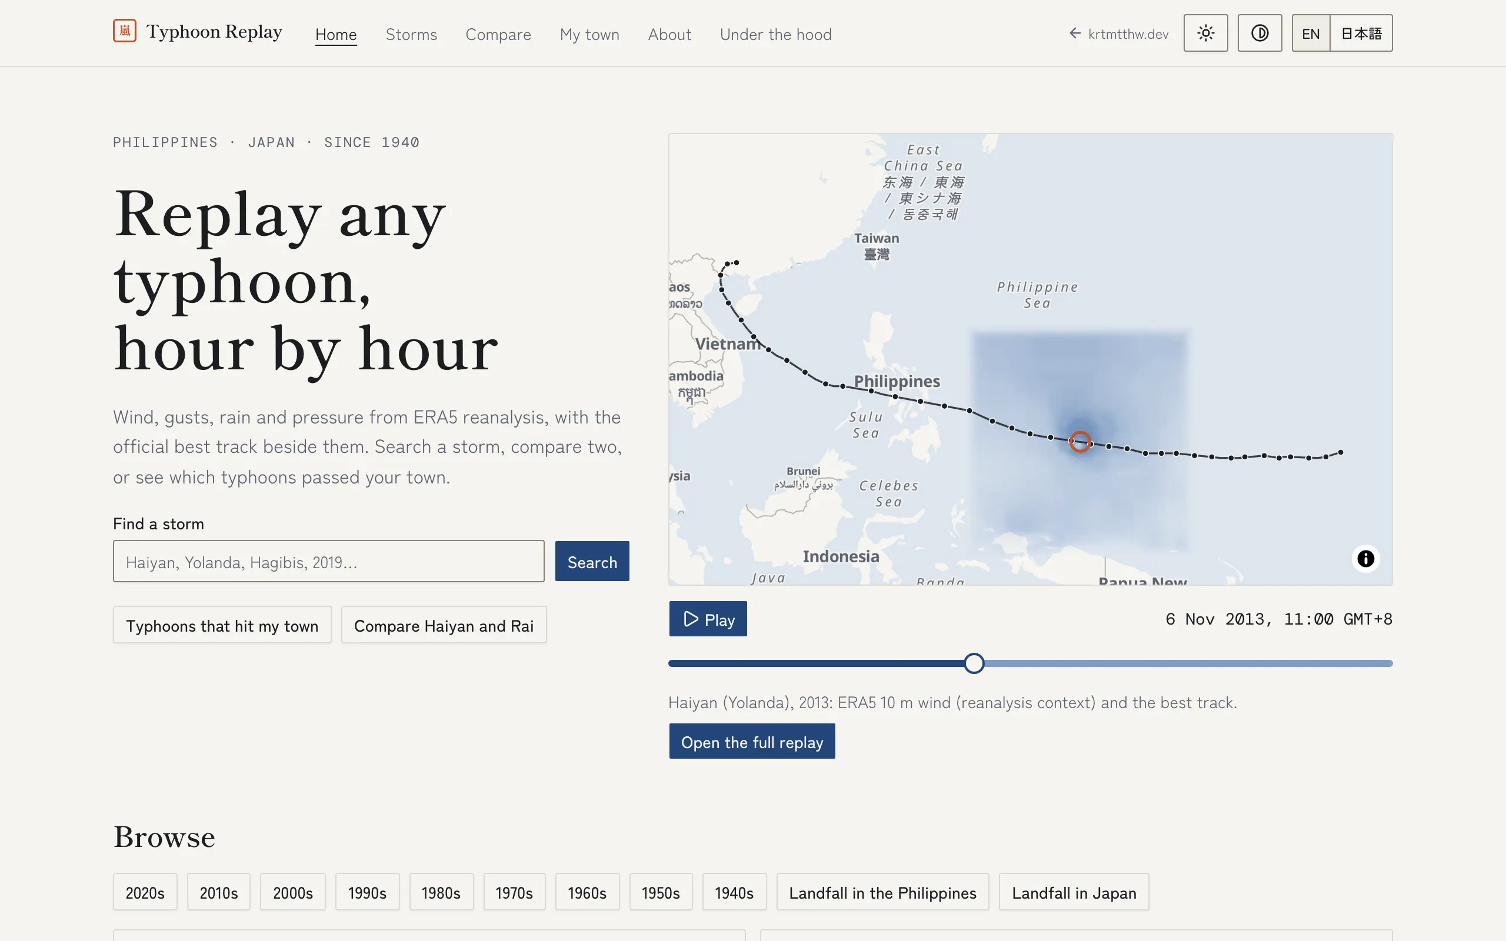Browse storms from the 1950s
Viewport: 1506px width, 941px height.
[x=660, y=892]
